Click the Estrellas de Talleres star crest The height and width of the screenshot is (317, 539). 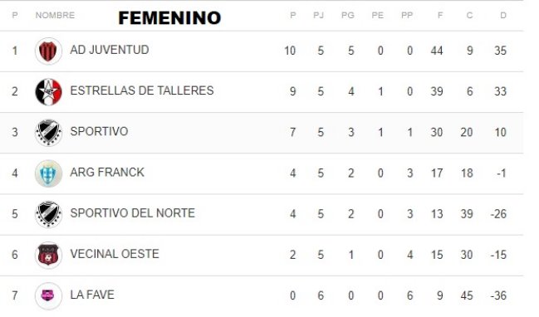click(x=48, y=92)
